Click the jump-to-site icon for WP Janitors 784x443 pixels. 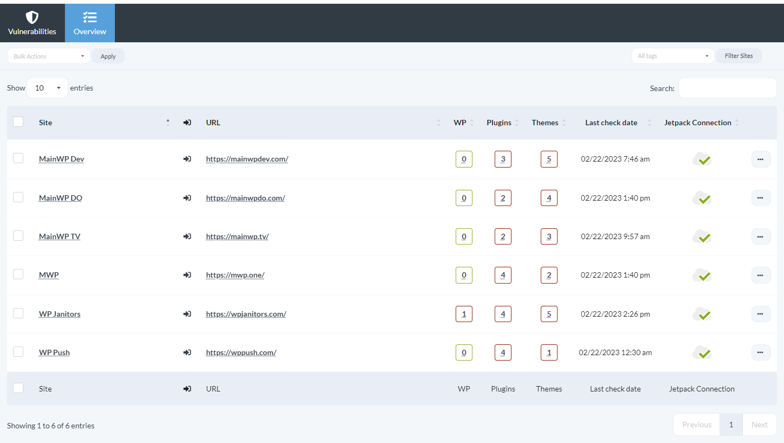pyautogui.click(x=187, y=313)
